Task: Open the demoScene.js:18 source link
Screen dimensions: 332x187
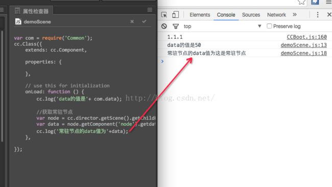Action: (x=303, y=53)
